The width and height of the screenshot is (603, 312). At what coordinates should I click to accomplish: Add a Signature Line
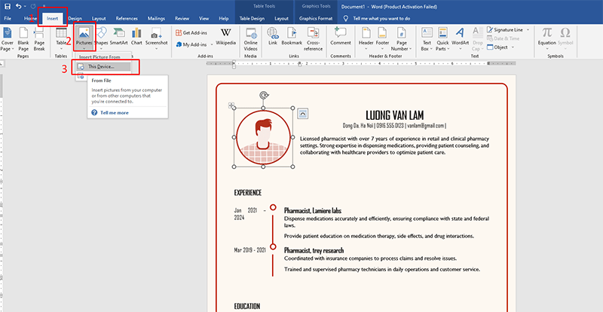pyautogui.click(x=504, y=29)
